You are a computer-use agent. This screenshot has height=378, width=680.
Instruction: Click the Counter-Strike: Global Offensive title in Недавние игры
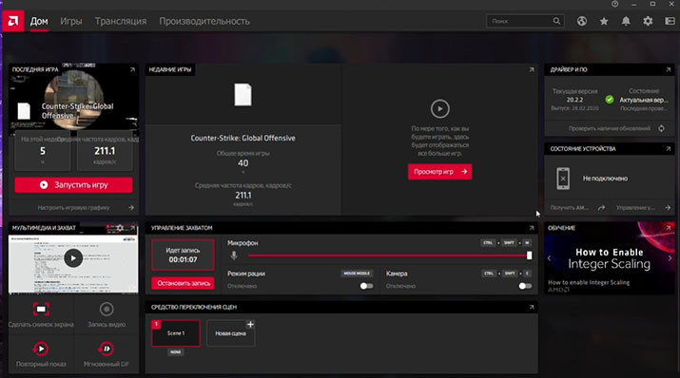pos(243,138)
